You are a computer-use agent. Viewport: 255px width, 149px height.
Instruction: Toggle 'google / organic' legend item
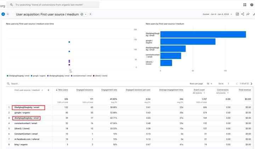point(38,76)
